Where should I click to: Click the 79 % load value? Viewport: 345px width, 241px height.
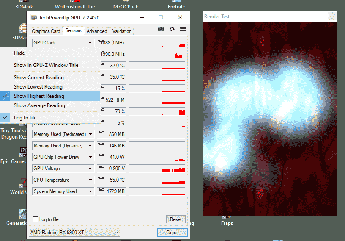(x=114, y=111)
